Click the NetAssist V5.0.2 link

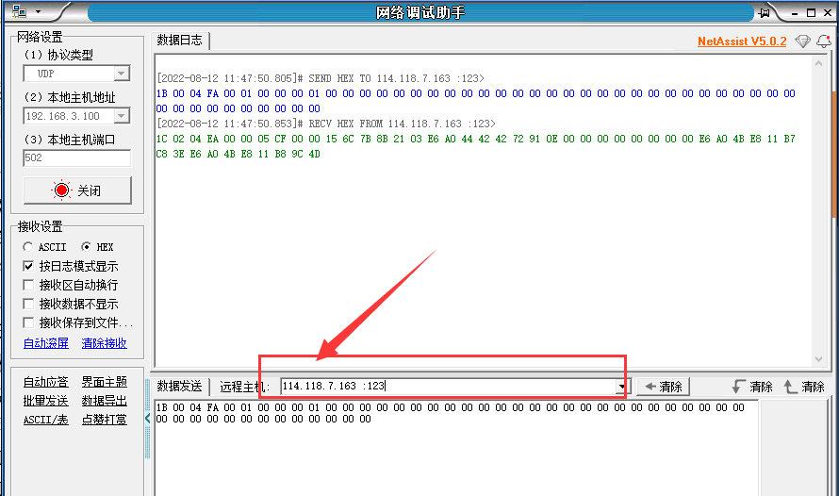click(x=741, y=41)
